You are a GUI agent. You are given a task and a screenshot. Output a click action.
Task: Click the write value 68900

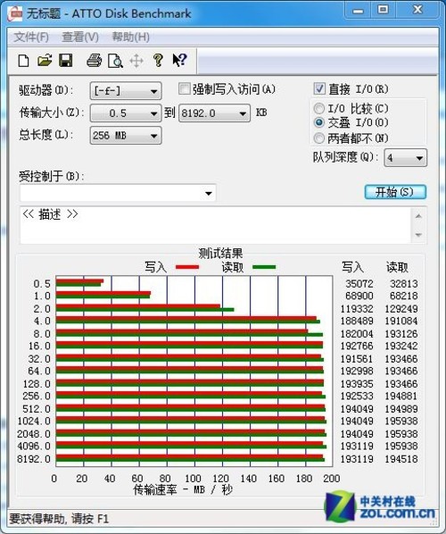point(359,296)
